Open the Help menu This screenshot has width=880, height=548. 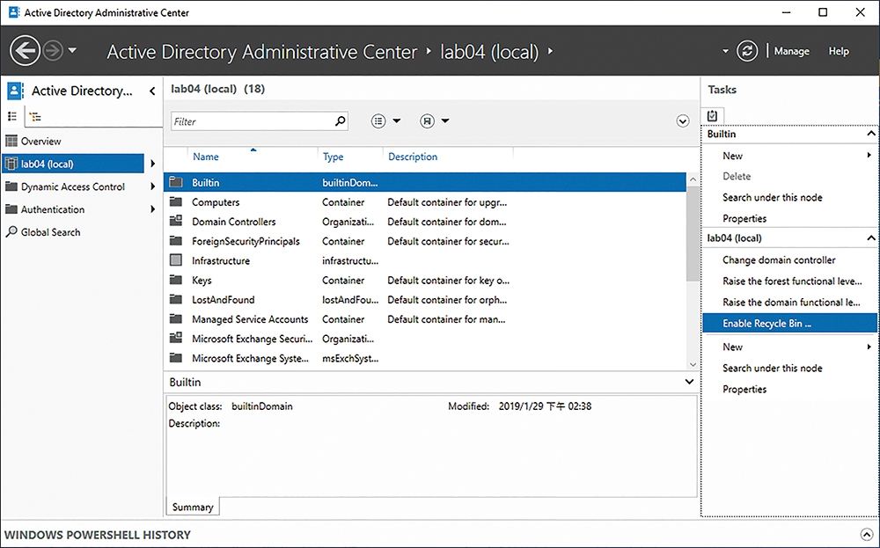(839, 51)
